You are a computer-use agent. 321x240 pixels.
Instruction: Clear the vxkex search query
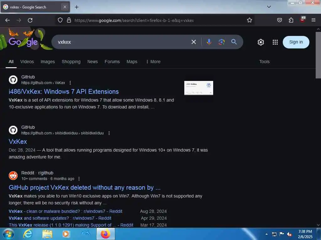click(193, 42)
